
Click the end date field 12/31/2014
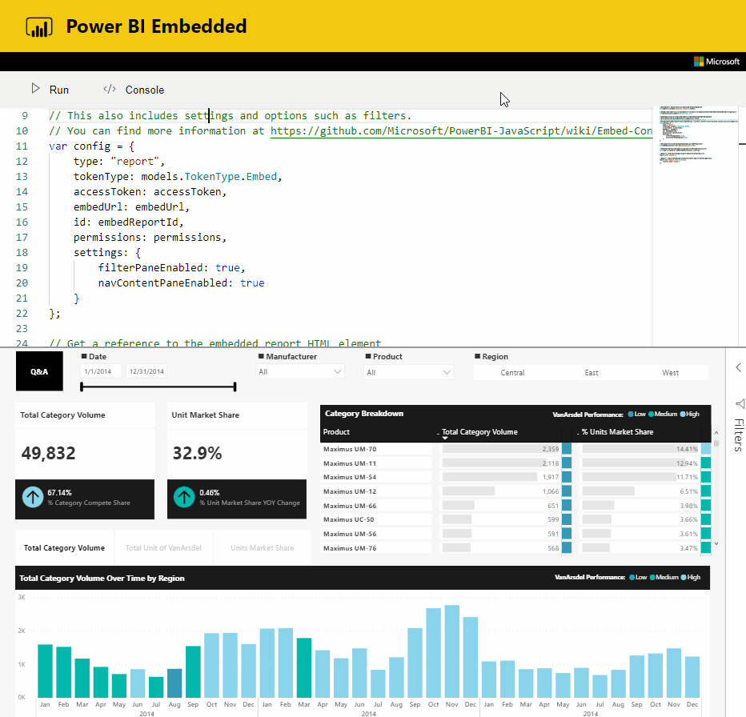[146, 371]
